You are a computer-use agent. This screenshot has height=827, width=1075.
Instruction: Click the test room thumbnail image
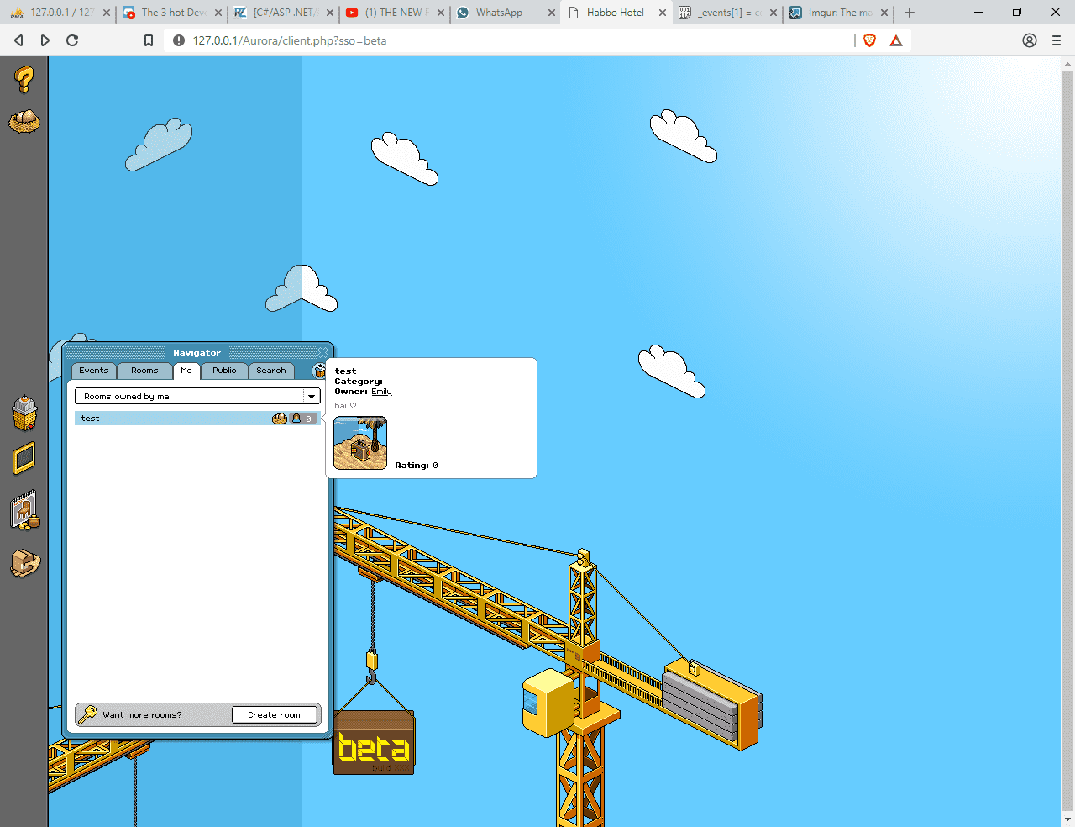[360, 443]
